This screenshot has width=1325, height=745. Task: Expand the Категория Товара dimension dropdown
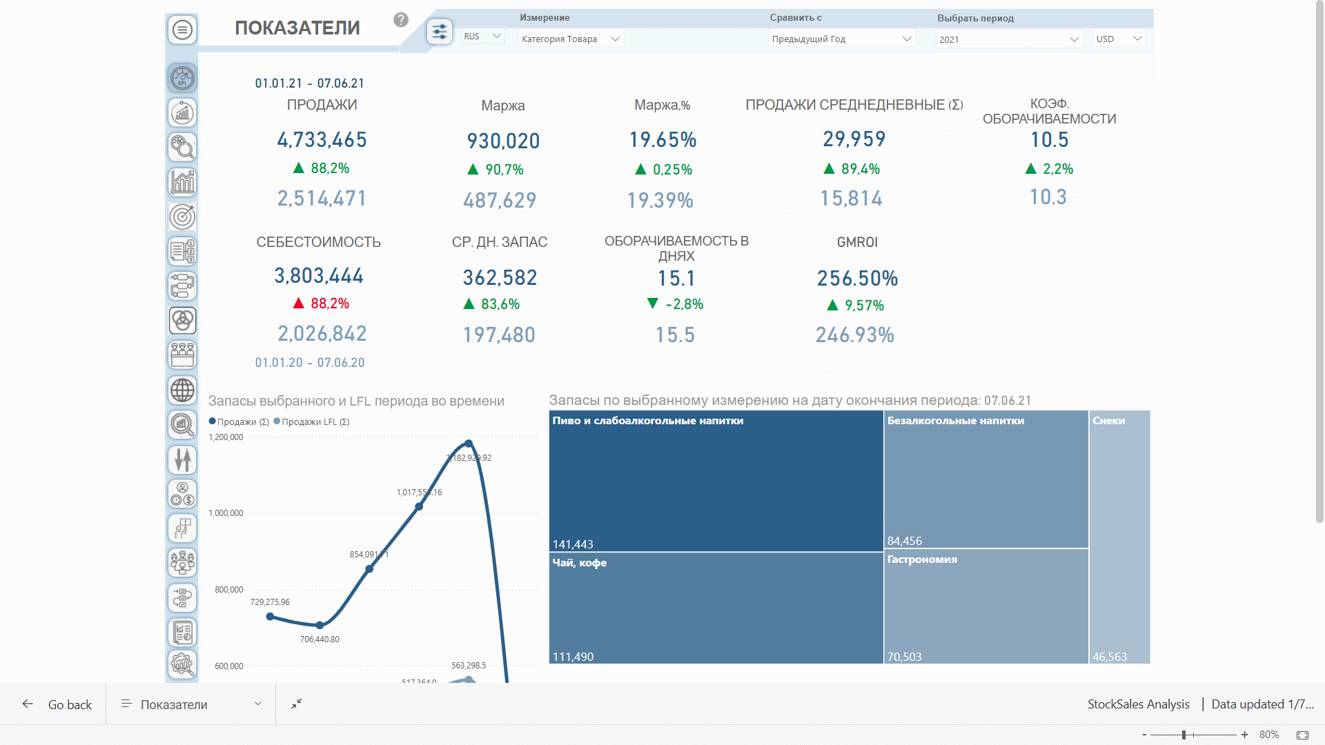coord(571,39)
